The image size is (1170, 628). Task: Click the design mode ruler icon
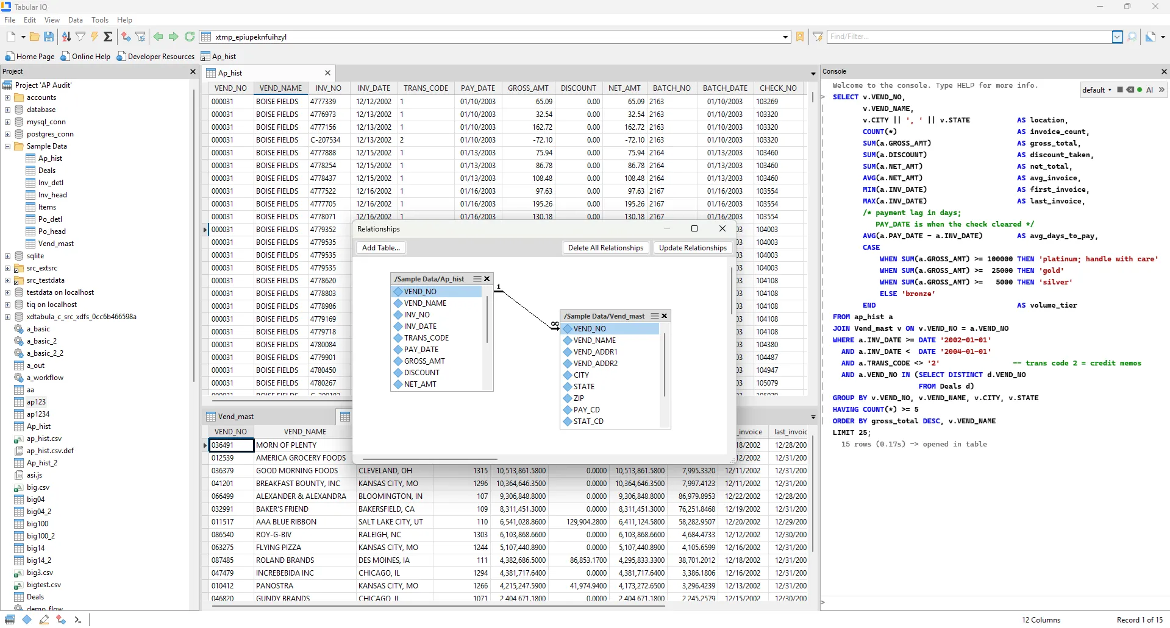(x=1150, y=37)
